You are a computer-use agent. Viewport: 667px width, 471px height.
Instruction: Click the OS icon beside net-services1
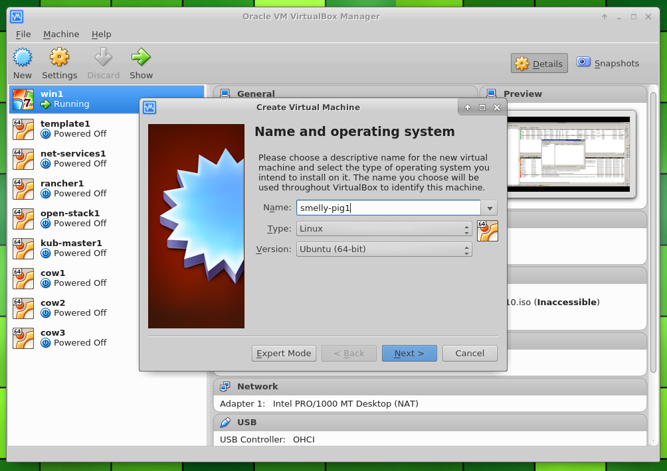pyautogui.click(x=23, y=159)
